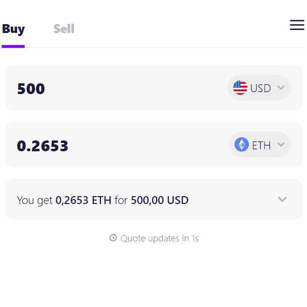Screen dimensions: 307x307
Task: Click bold "500,00 USD" in summary
Action: point(160,200)
